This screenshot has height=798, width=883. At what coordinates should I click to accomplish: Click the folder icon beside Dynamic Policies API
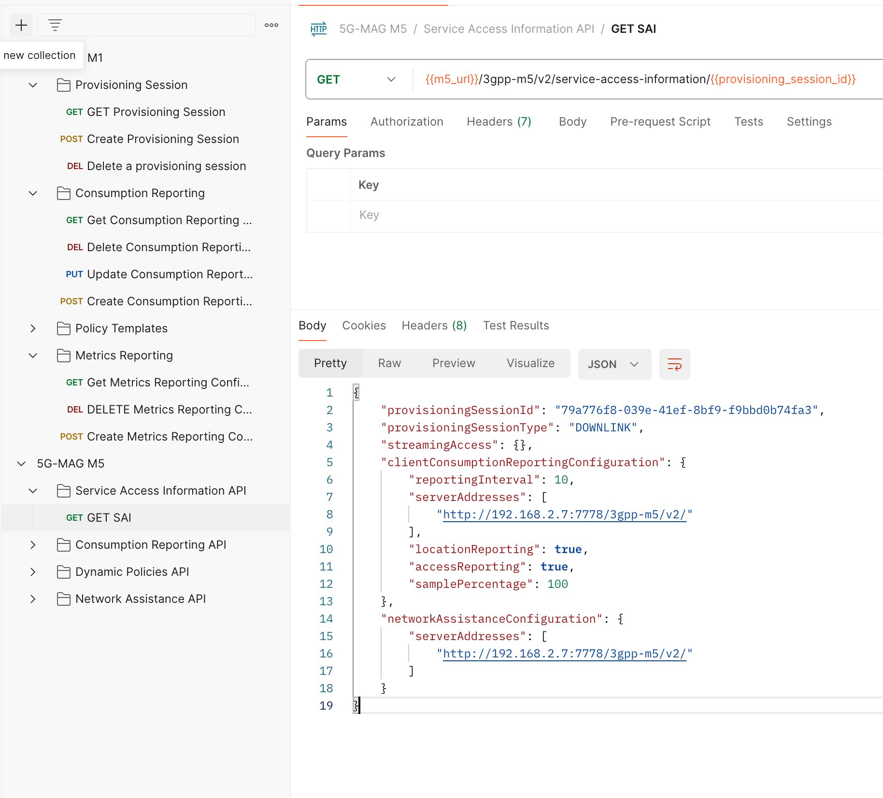pyautogui.click(x=63, y=571)
